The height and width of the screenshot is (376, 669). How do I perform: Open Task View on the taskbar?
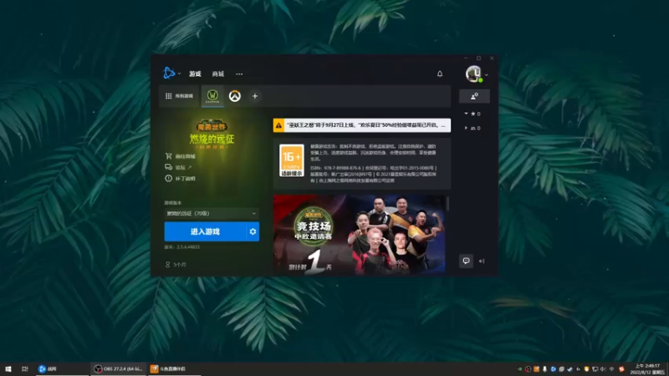[25, 368]
